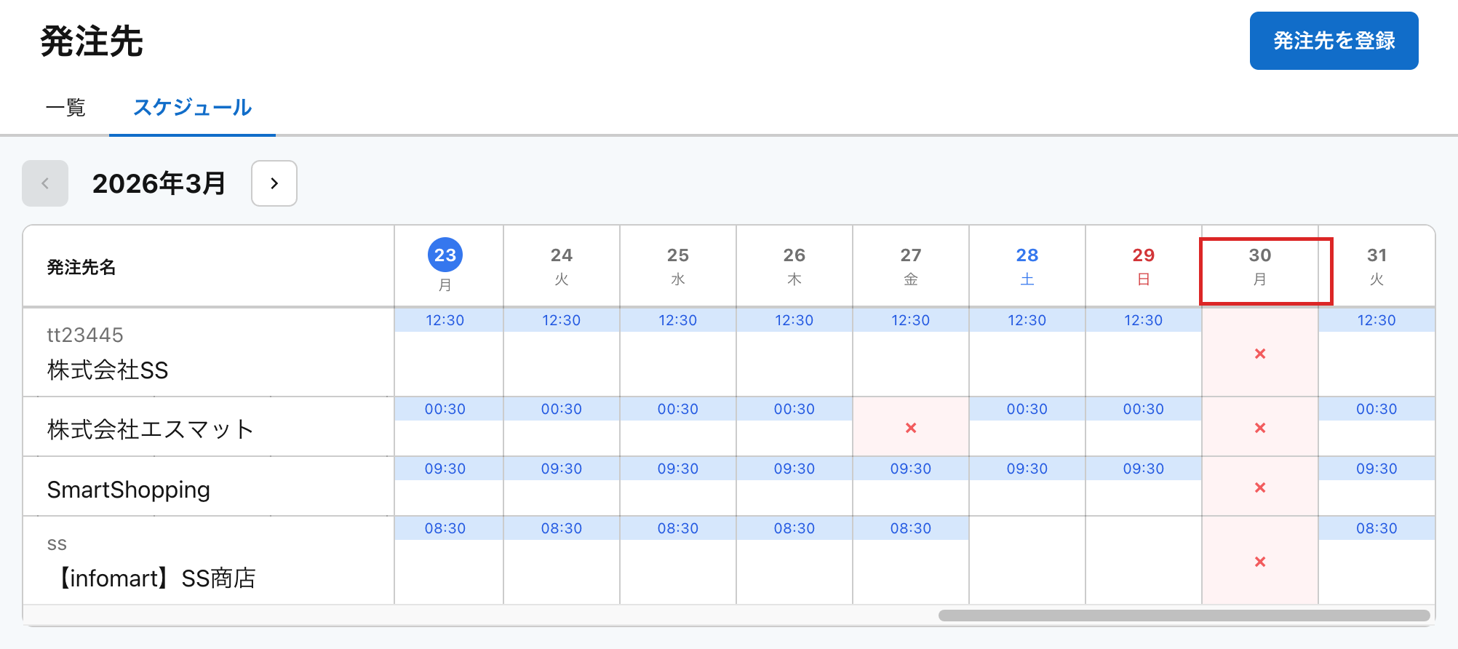Viewport: 1458px width, 649px height.
Task: Open the スケジュール tab
Action: point(192,108)
